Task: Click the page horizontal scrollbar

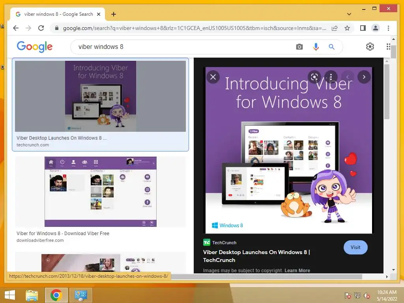Action: (x=267, y=277)
